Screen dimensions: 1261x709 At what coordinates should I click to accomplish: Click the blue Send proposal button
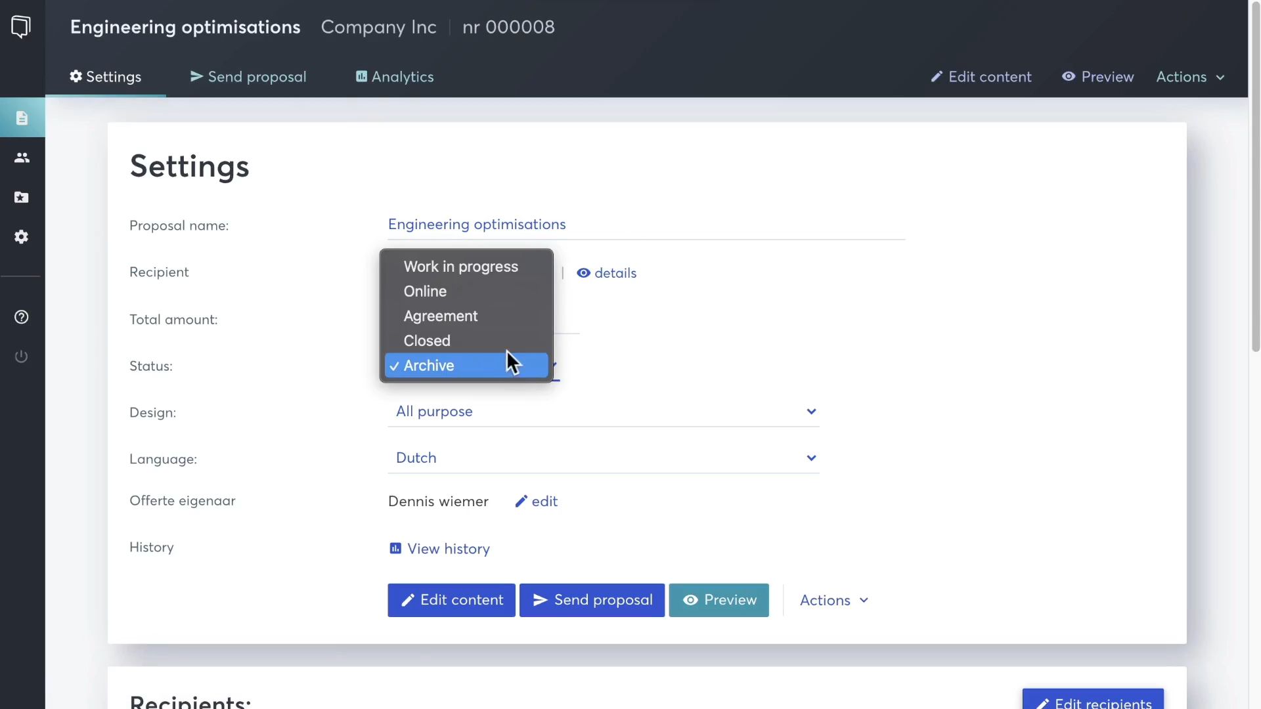(x=591, y=600)
